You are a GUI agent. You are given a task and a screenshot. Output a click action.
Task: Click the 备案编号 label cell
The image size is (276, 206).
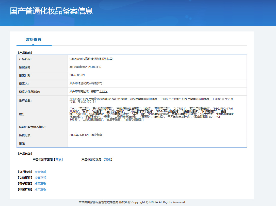pyautogui.click(x=42, y=67)
